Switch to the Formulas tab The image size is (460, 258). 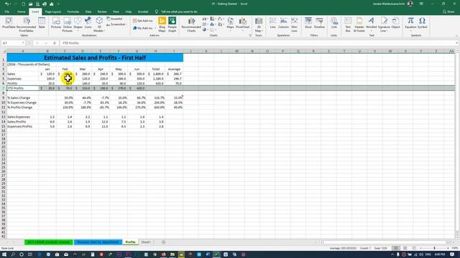tap(73, 11)
